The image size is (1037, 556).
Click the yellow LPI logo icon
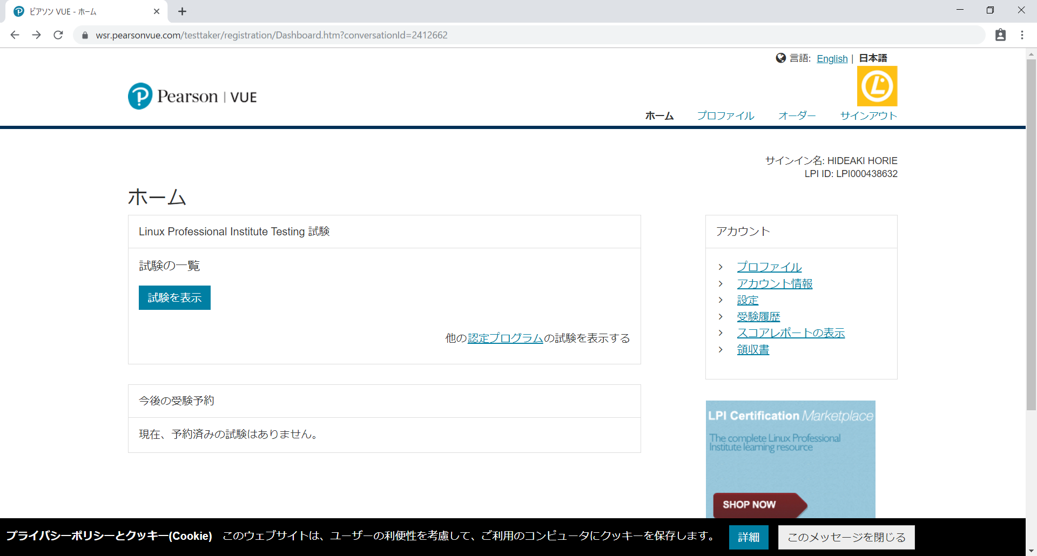click(877, 86)
